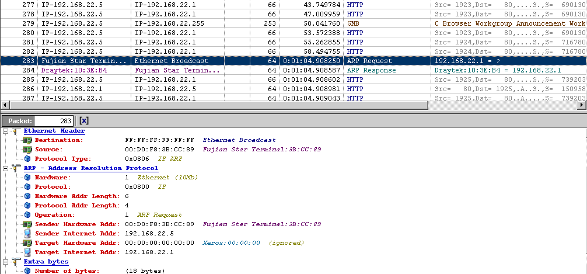The height and width of the screenshot is (274, 587).
Task: Click IP-192.168.22.255 destination cell
Action: coord(170,23)
